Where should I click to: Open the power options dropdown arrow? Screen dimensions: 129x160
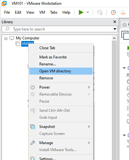88,12
